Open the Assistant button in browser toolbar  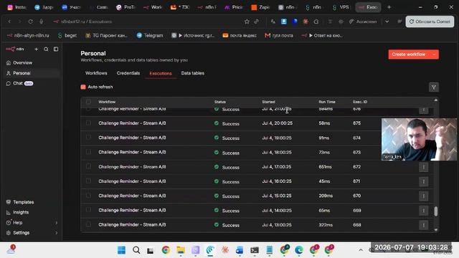[x=363, y=21]
